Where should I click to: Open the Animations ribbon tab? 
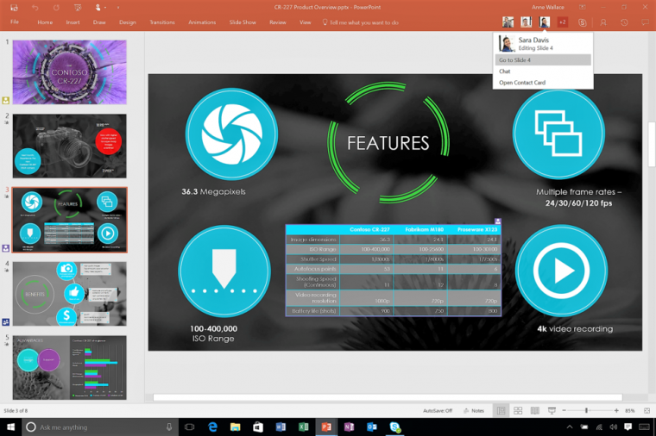coord(202,22)
